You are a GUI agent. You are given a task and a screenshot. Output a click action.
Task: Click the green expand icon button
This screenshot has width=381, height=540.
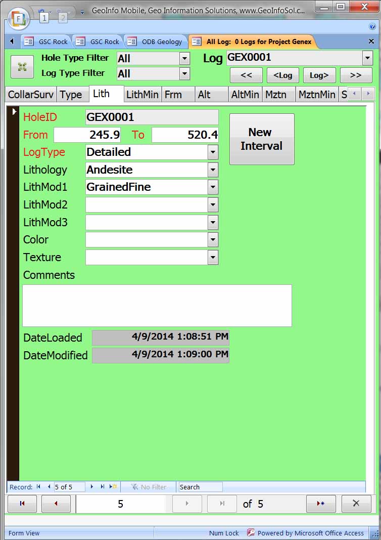coord(22,67)
